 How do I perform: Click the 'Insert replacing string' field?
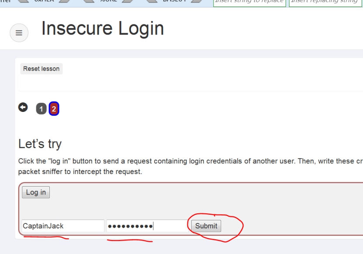click(325, 3)
